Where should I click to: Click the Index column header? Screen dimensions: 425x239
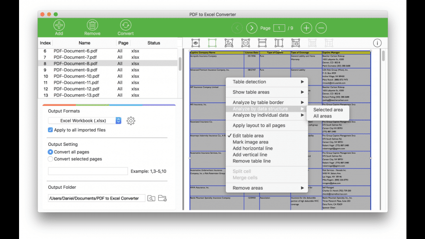click(45, 43)
